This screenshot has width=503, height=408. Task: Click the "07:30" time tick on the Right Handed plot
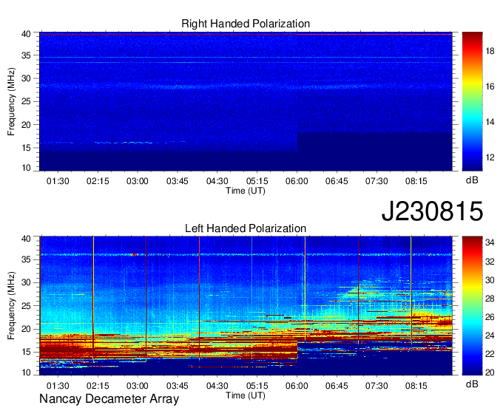click(377, 181)
